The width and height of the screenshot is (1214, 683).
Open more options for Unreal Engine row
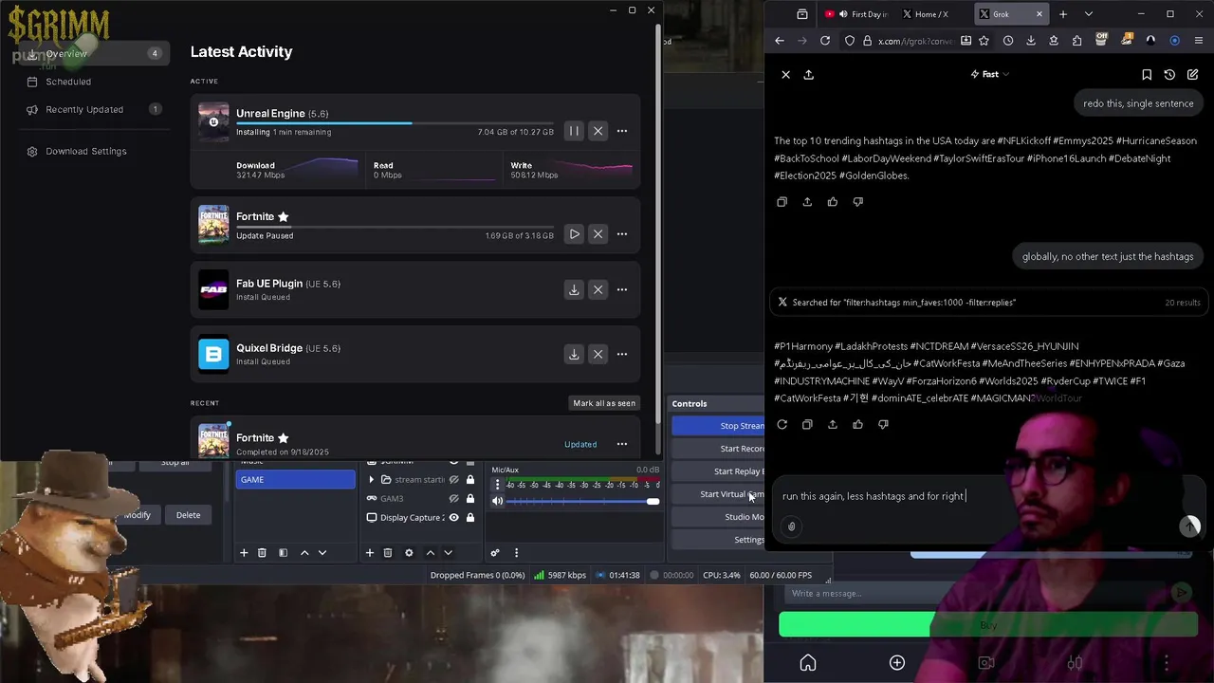tap(622, 131)
